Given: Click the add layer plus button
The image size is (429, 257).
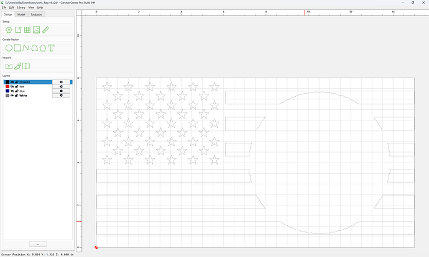Looking at the screenshot, I should tap(38, 244).
